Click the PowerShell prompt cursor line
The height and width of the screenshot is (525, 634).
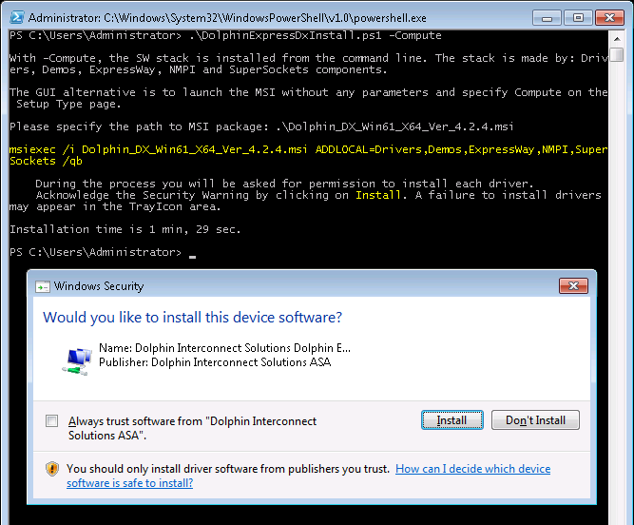click(103, 252)
